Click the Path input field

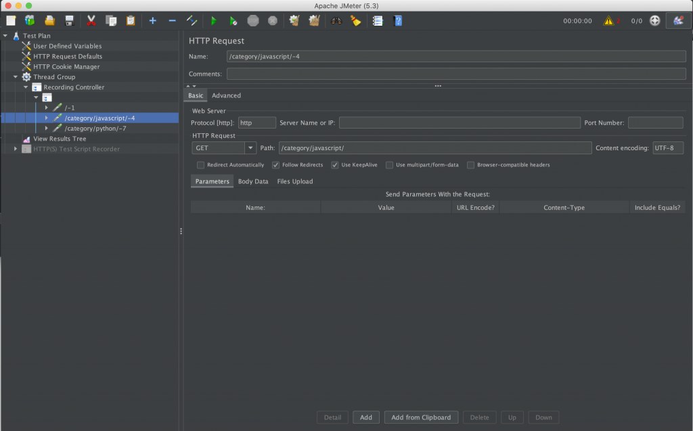[x=435, y=148]
